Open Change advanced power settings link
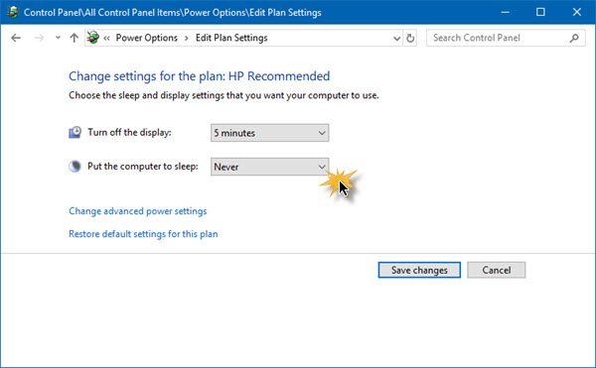The height and width of the screenshot is (368, 596). tap(138, 211)
